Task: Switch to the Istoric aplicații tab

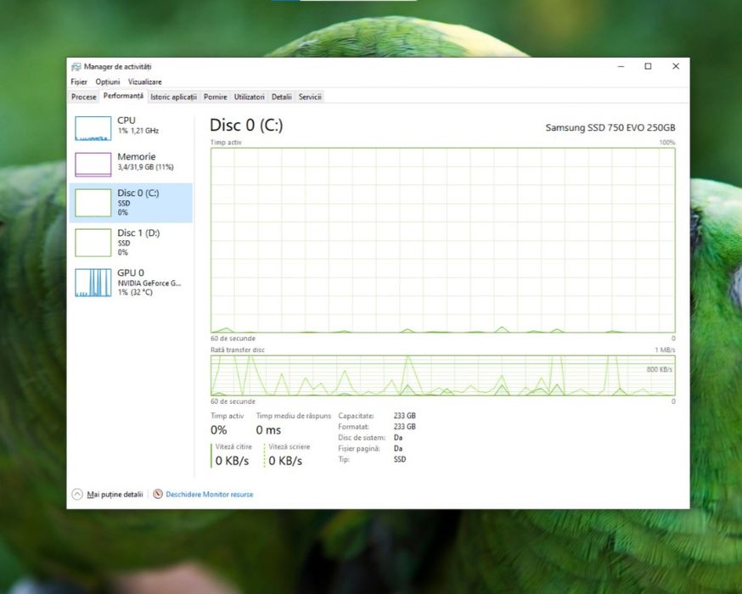Action: click(x=173, y=97)
